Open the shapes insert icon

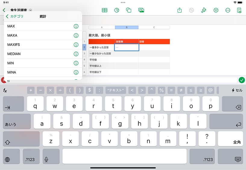(129, 10)
